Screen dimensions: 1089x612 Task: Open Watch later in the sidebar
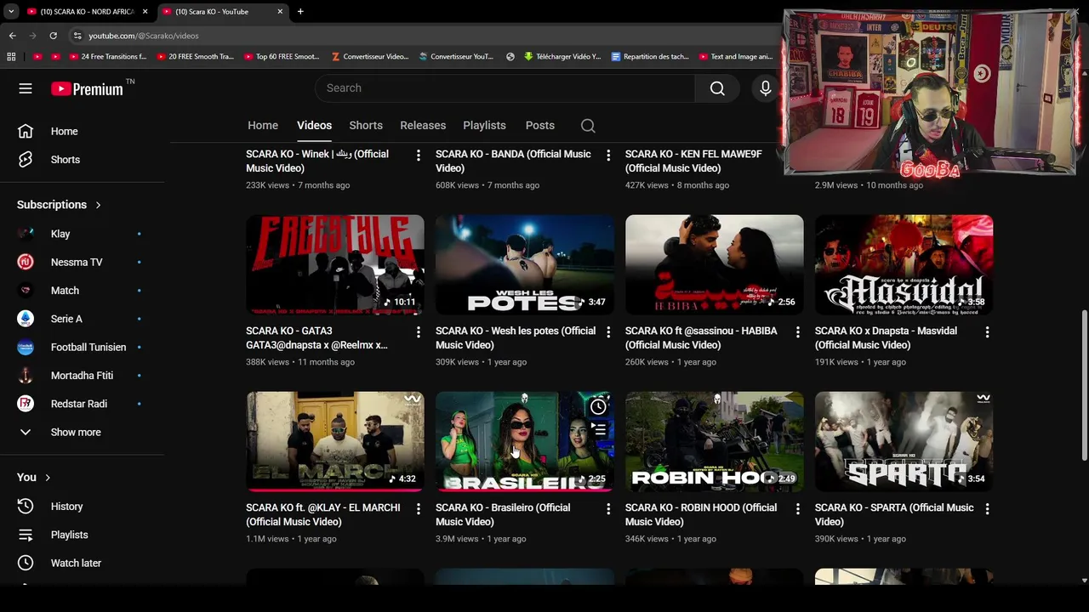[x=75, y=563]
